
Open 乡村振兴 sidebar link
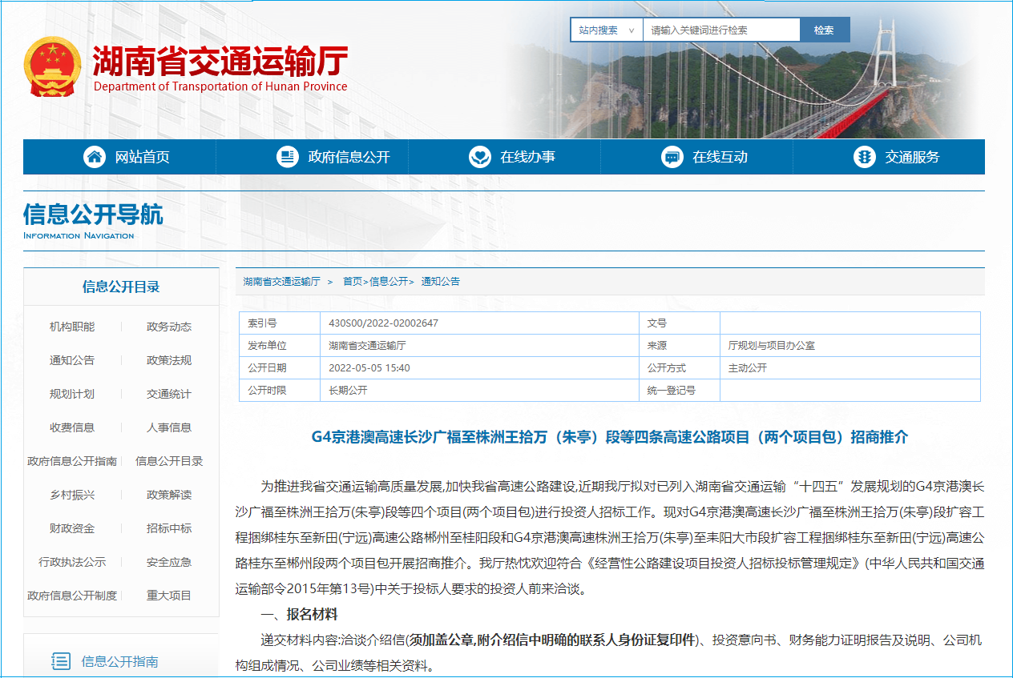(x=72, y=495)
